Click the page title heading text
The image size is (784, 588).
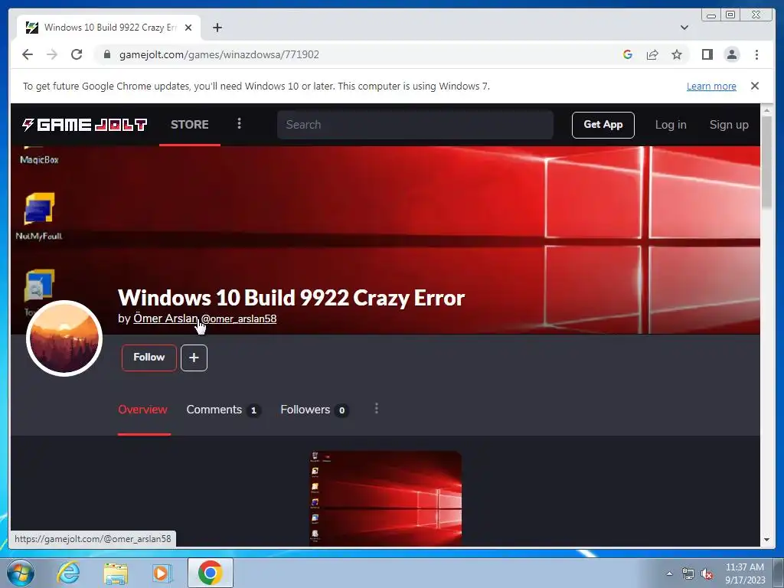pos(292,298)
